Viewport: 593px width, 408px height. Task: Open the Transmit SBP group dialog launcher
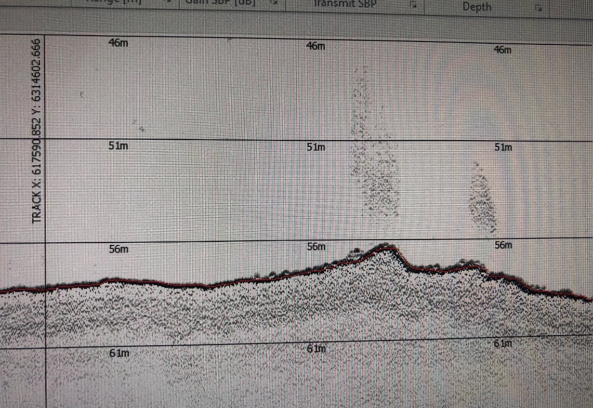coord(415,6)
